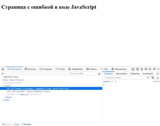
Task: Toggle pseudo-class panel icon
Action: point(153,78)
